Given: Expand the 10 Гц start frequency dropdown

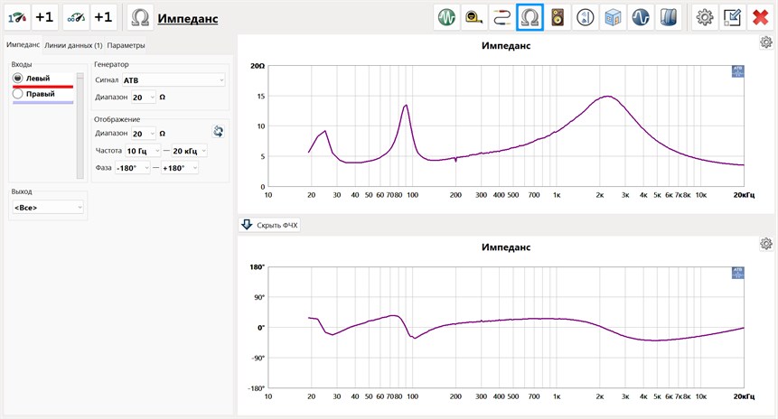Looking at the screenshot, I should point(145,150).
